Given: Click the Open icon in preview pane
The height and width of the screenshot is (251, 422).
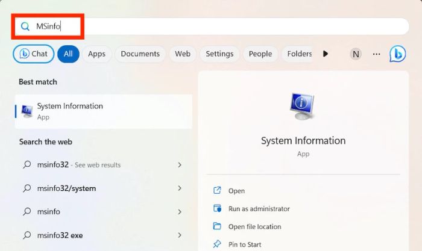Looking at the screenshot, I should [217, 190].
